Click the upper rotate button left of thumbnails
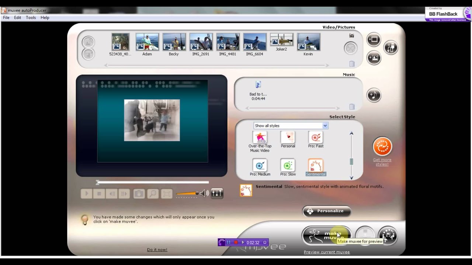The image size is (472, 265). tap(88, 42)
